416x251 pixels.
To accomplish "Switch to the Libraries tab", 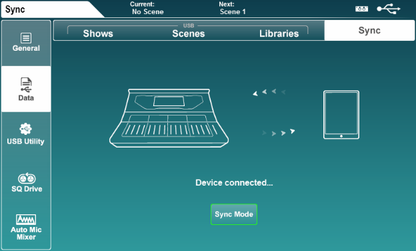I will [x=279, y=33].
